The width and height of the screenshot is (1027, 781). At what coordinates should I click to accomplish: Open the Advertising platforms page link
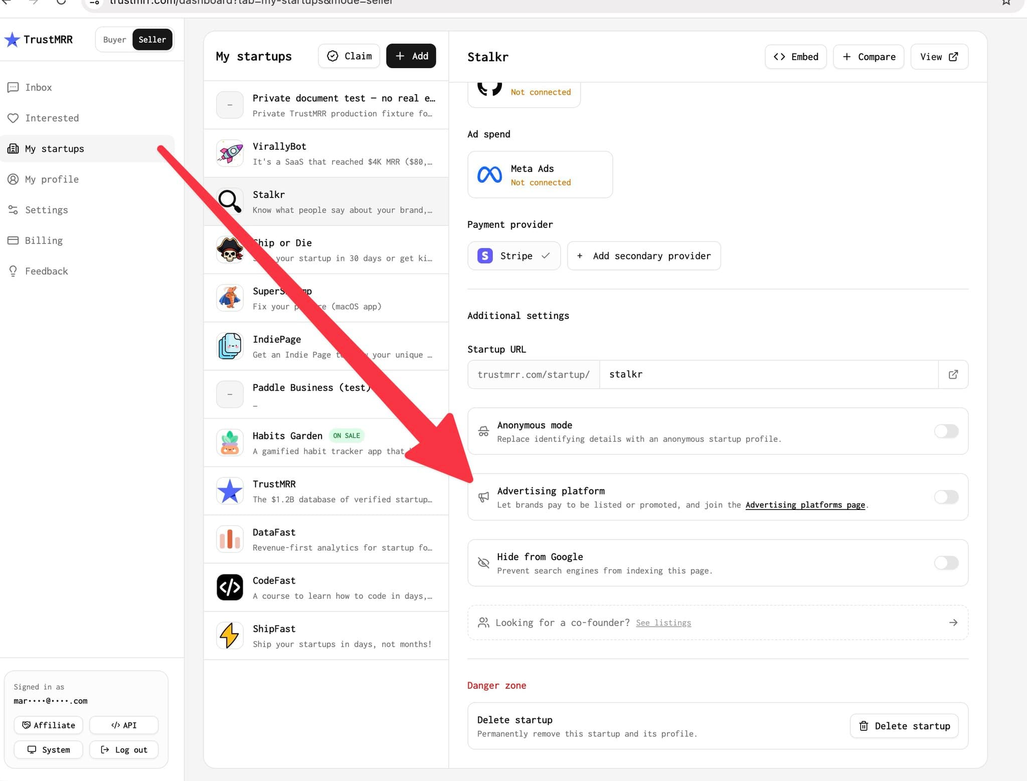(x=805, y=505)
